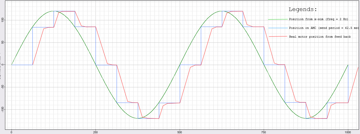Click the x-axis tick label 500

point(179,132)
